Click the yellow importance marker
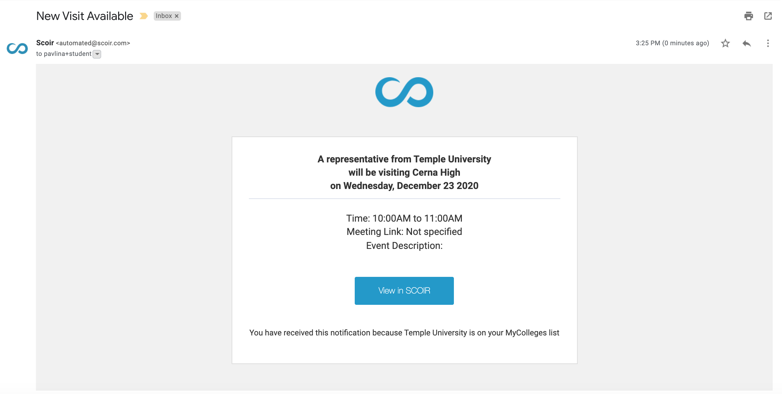Viewport: 782px width, 394px height. 143,16
